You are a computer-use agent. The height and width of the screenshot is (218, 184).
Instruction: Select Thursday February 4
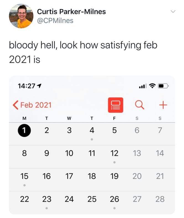pos(92,130)
